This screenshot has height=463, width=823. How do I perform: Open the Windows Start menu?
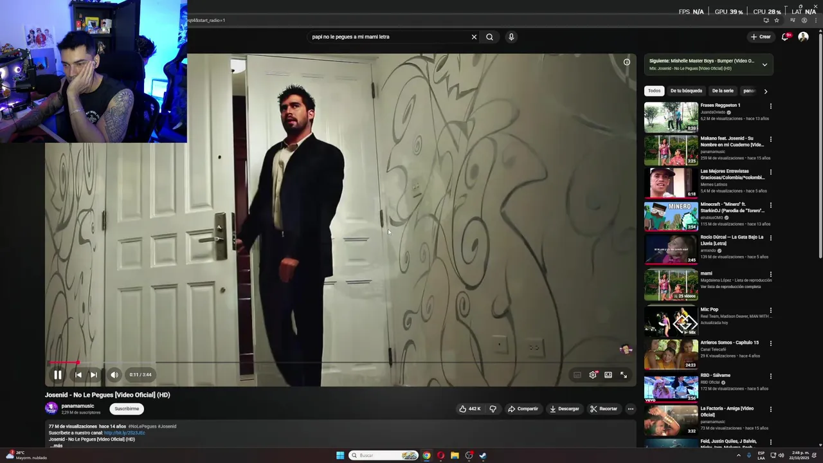(340, 455)
